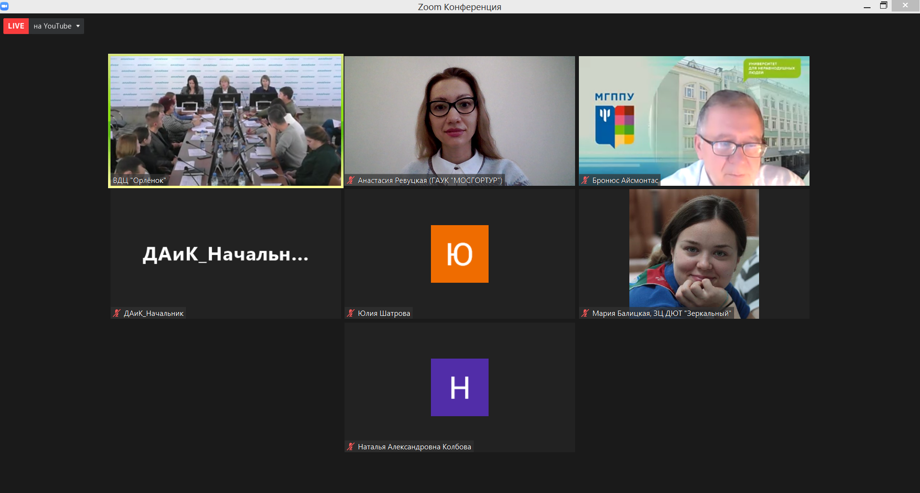Screen dimensions: 920x493
Task: Click muted mic icon beside ДАиК_Начальник label
Action: click(x=117, y=313)
